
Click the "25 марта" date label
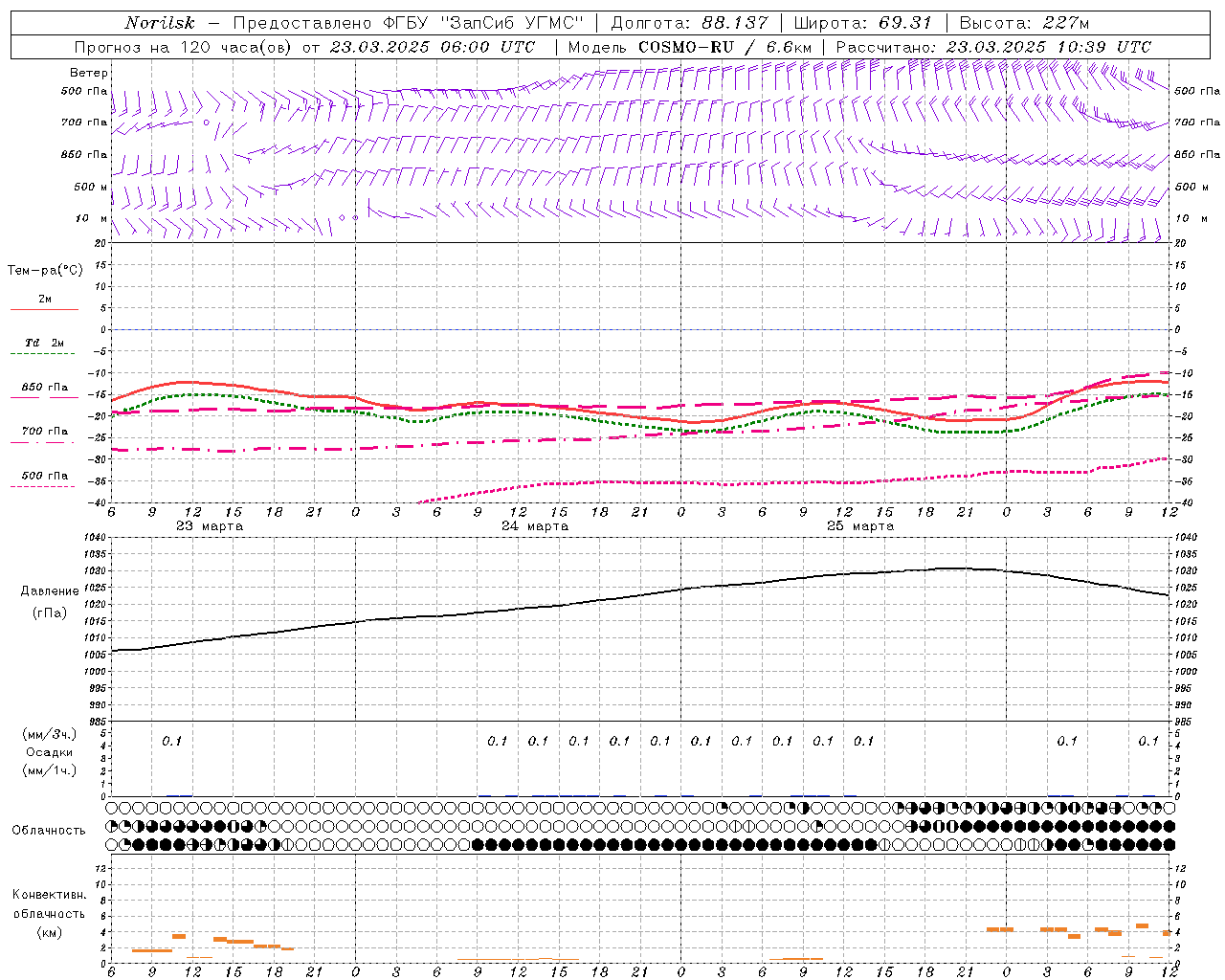[860, 526]
